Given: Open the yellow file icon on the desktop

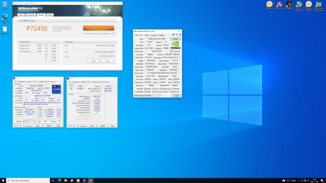Looking at the screenshot, I should coord(4,30).
